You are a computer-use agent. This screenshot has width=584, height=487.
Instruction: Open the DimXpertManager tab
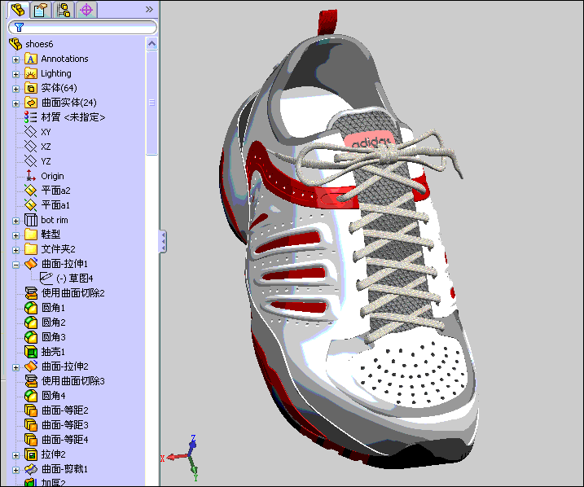tap(86, 10)
